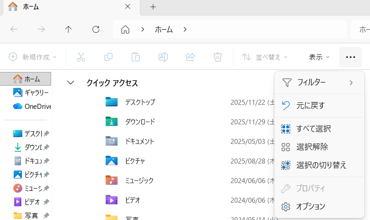
Task: Click the ミュージック folder name in list
Action: [x=139, y=181]
